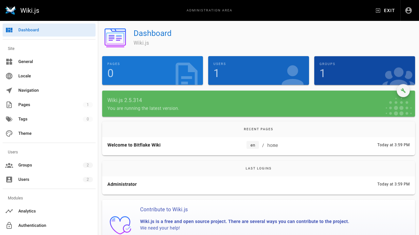Click the Administrator last login row
419x235 pixels.
tap(259, 184)
